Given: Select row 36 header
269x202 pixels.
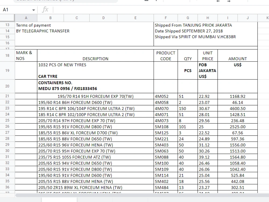Looking at the screenshot, I should [7, 187].
